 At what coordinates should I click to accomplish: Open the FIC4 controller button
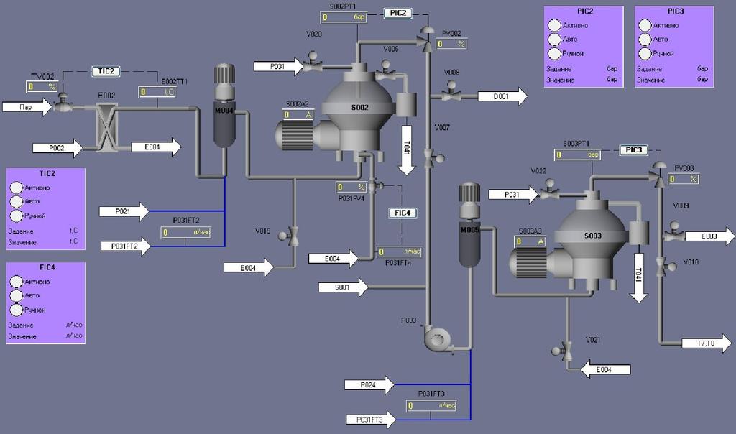tap(402, 213)
